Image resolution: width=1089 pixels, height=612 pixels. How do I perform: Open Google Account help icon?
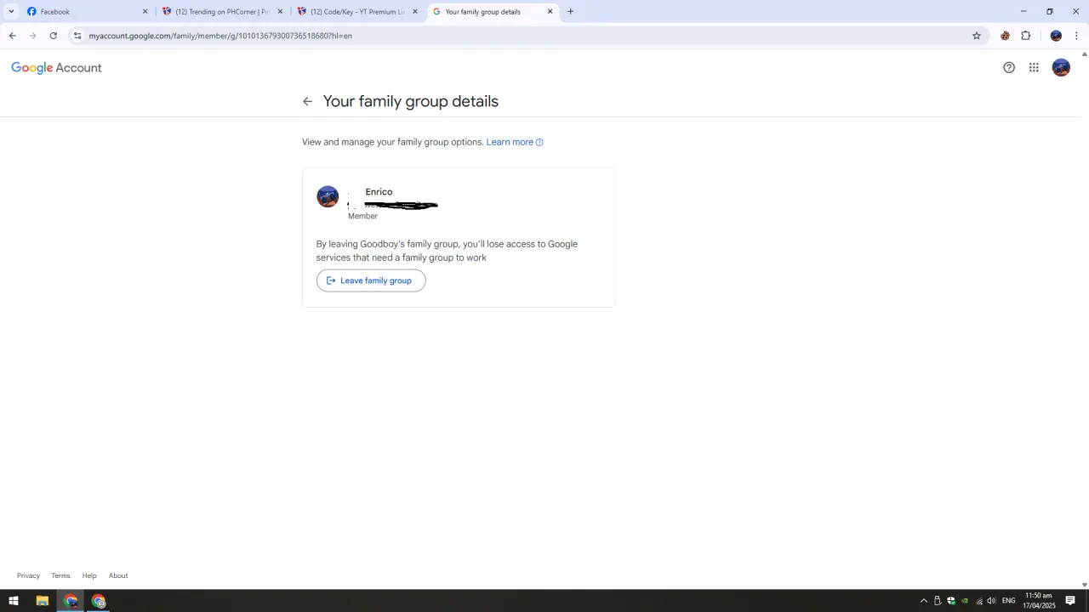(1009, 68)
